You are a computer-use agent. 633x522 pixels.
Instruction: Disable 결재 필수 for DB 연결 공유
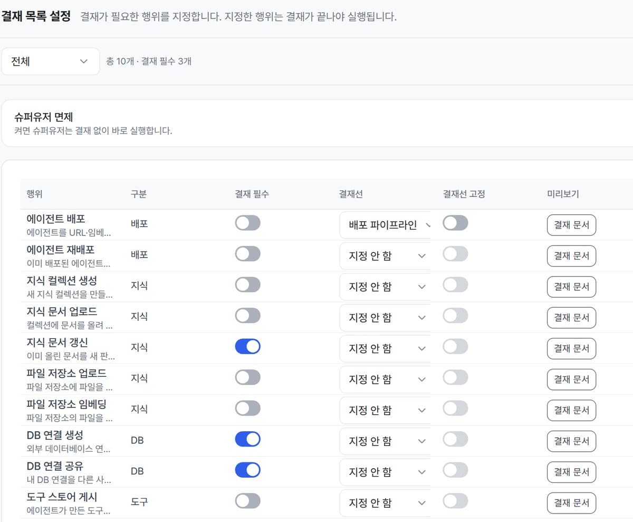click(x=247, y=470)
